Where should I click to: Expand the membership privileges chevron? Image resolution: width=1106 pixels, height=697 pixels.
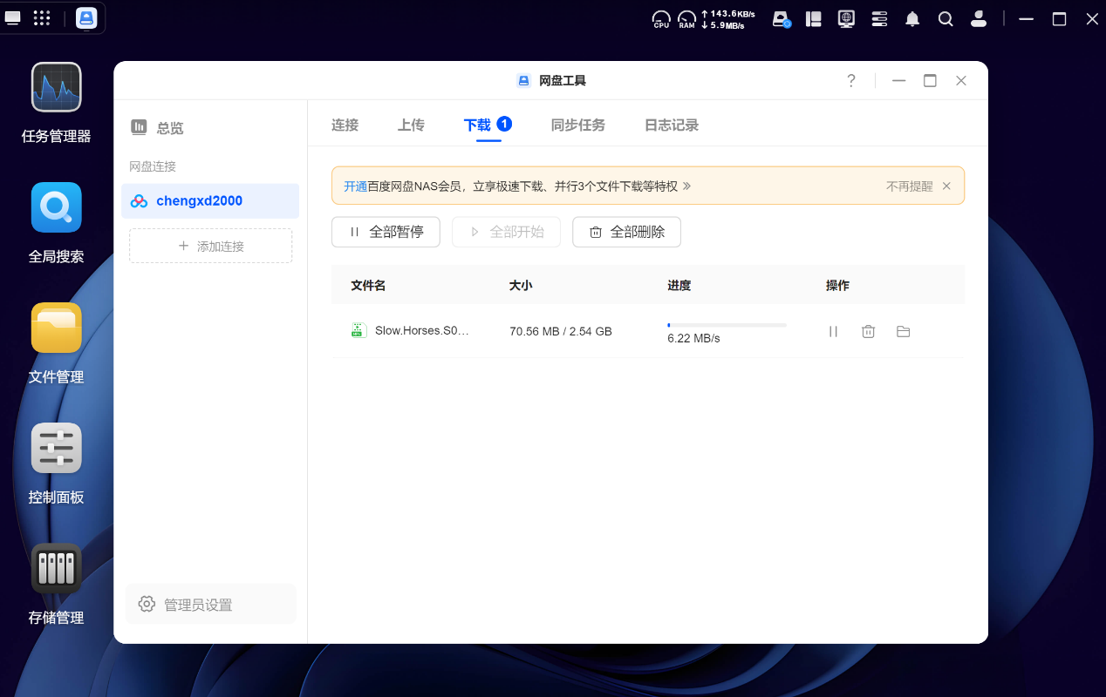(x=686, y=186)
